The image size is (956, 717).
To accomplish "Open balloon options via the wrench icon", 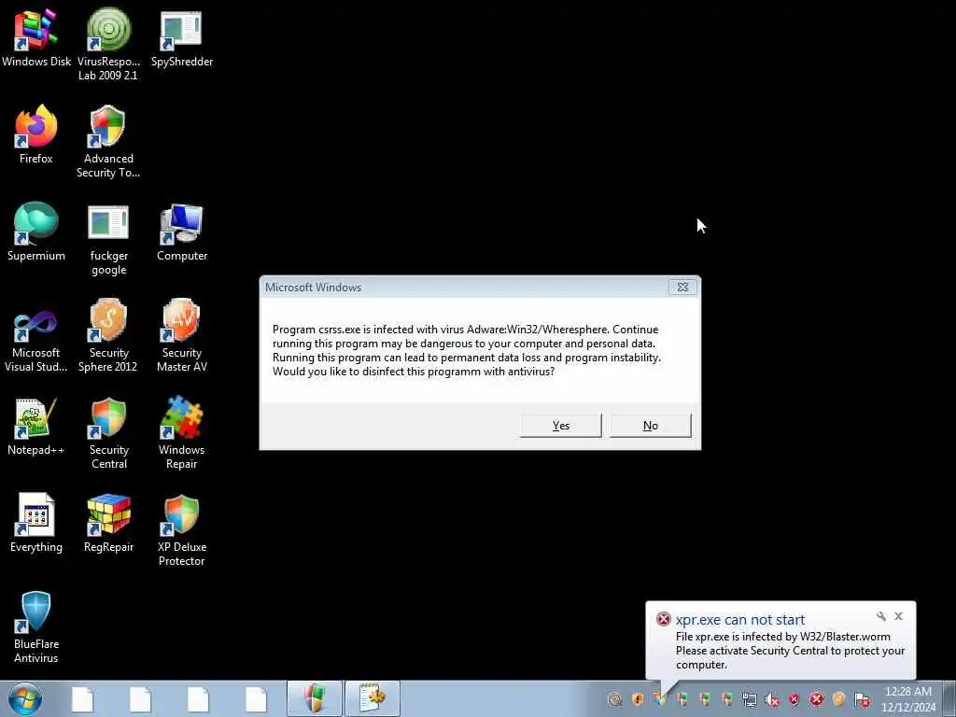I will pyautogui.click(x=881, y=616).
